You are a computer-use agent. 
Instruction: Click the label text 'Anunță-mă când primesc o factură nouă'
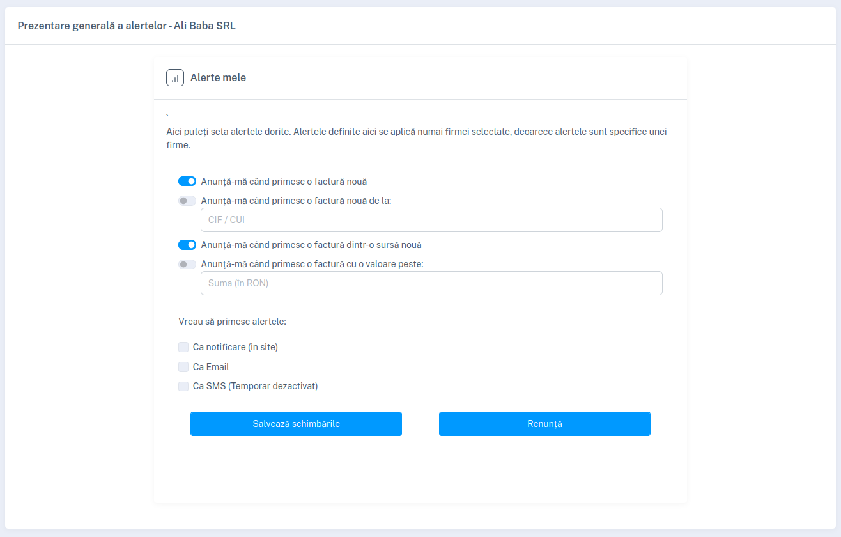coord(284,182)
